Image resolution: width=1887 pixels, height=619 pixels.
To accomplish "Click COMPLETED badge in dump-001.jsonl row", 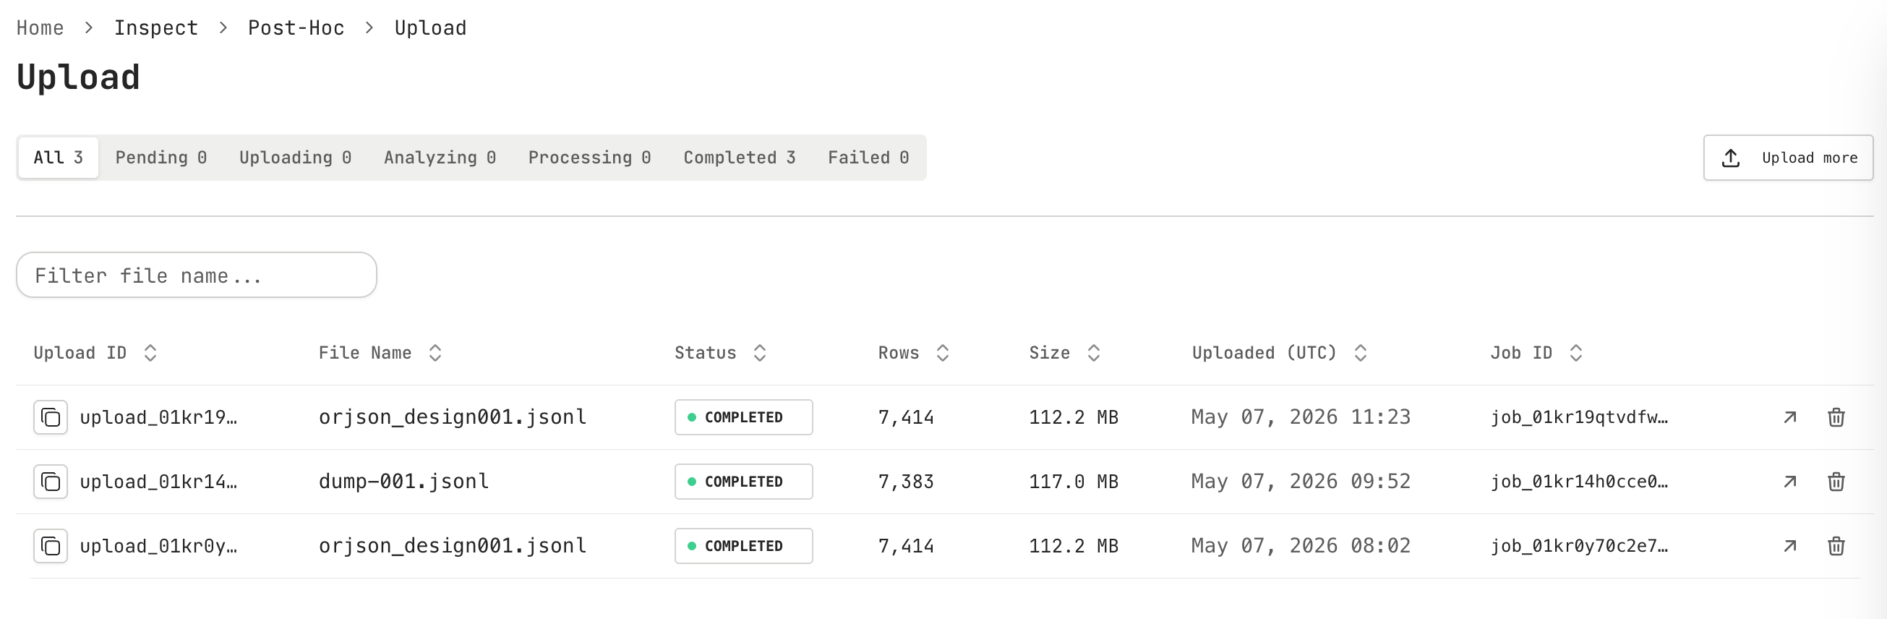I will tap(743, 482).
